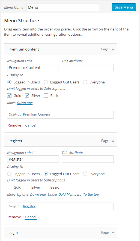Check the Basic subscription under Premium Content
Screen dimensions: 140x241
click(46, 96)
